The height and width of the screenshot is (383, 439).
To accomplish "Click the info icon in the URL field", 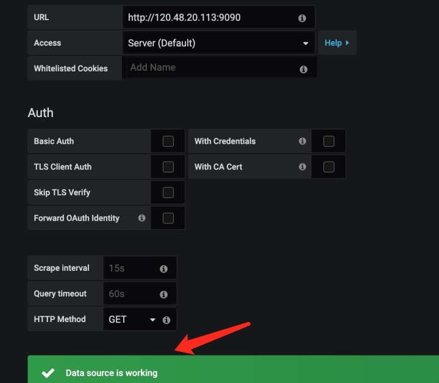I will point(302,18).
